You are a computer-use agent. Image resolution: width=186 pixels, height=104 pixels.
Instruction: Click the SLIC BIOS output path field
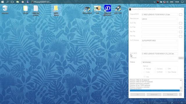pyautogui.click(x=160, y=54)
